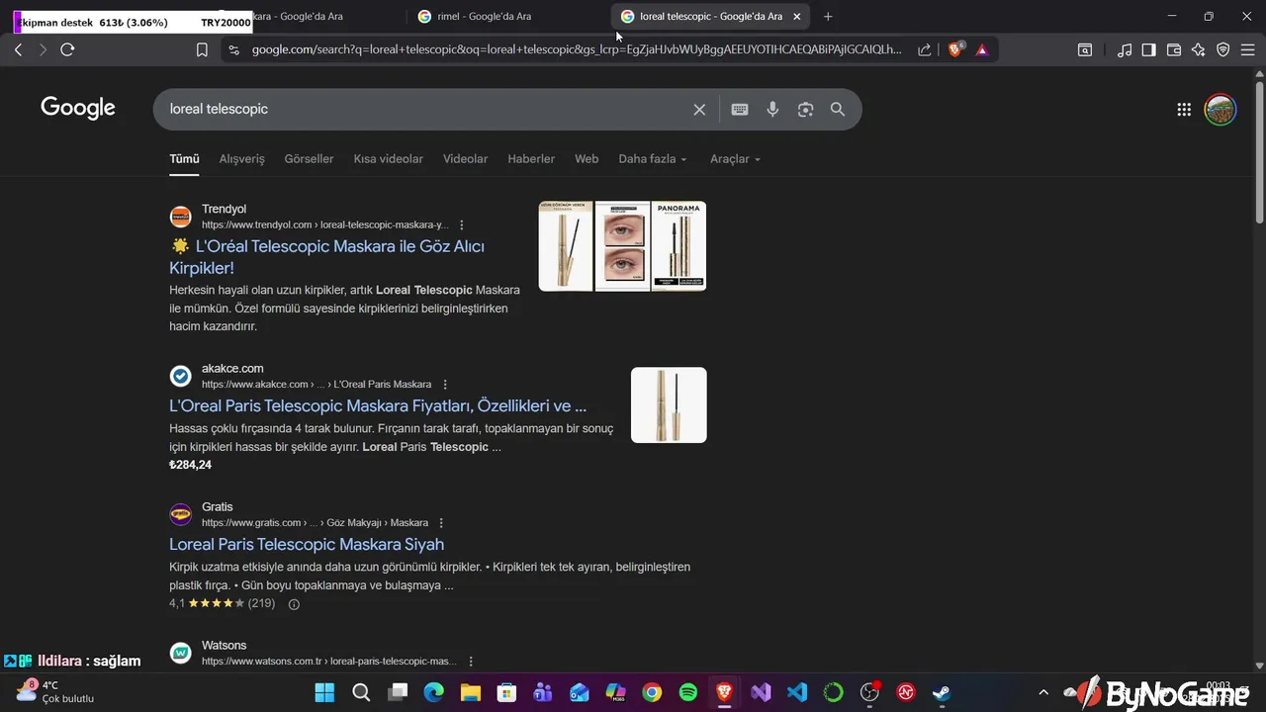Show hidden system tray icons chevron
This screenshot has height=712, width=1266.
tap(1042, 693)
